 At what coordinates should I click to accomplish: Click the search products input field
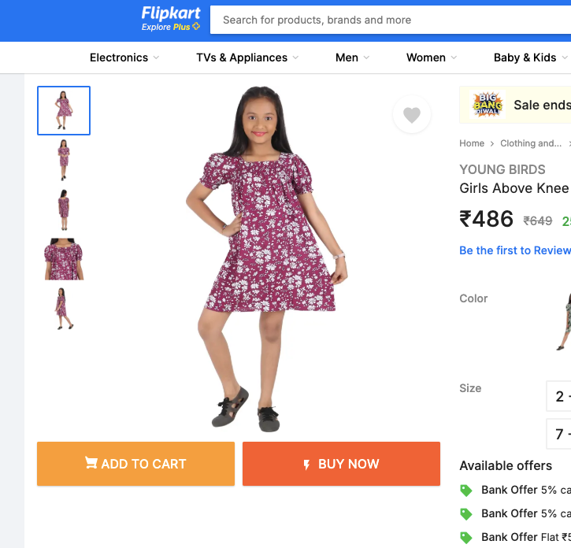(394, 20)
